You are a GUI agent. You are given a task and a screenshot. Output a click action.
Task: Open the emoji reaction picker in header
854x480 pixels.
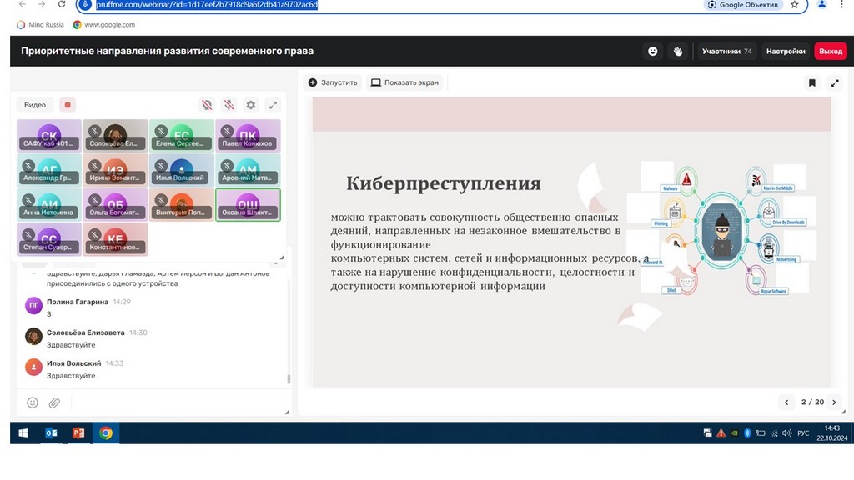click(x=652, y=51)
